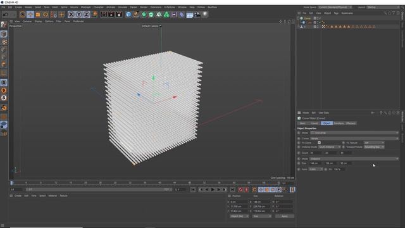Click the Undo arrow icon

6,15
